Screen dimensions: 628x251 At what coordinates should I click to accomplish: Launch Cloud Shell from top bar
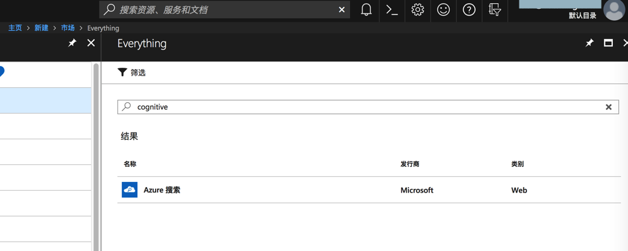[x=392, y=9]
